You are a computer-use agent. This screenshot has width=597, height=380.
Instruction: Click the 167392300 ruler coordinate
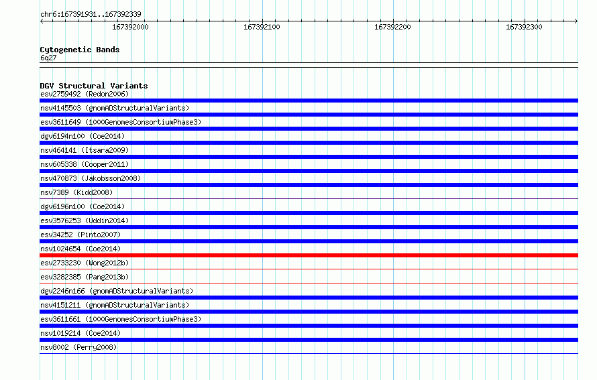click(524, 27)
